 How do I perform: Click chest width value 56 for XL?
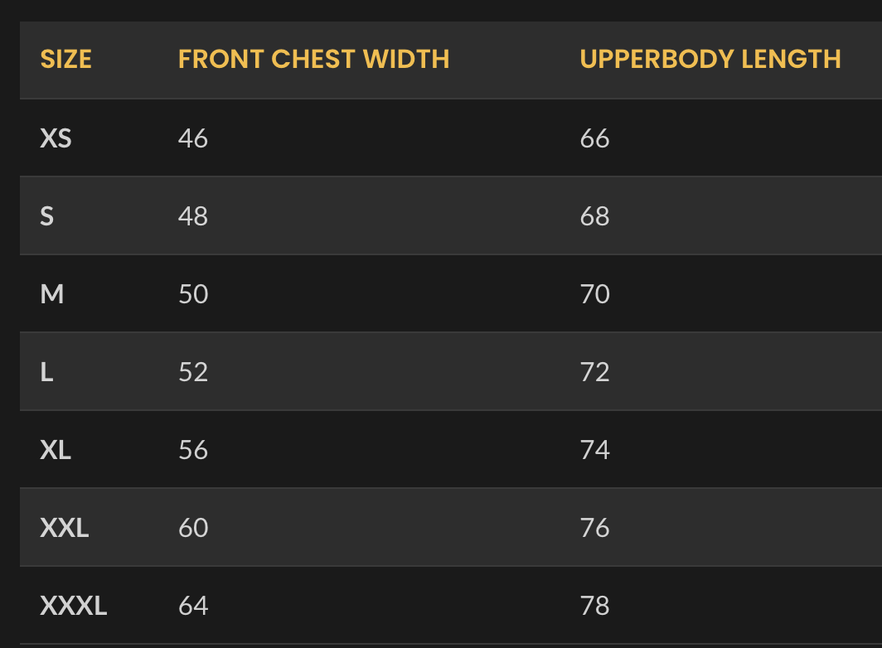192,450
